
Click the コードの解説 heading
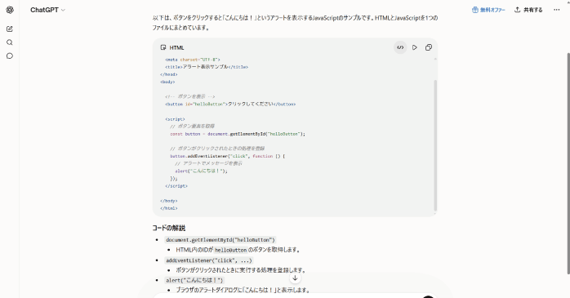169,228
